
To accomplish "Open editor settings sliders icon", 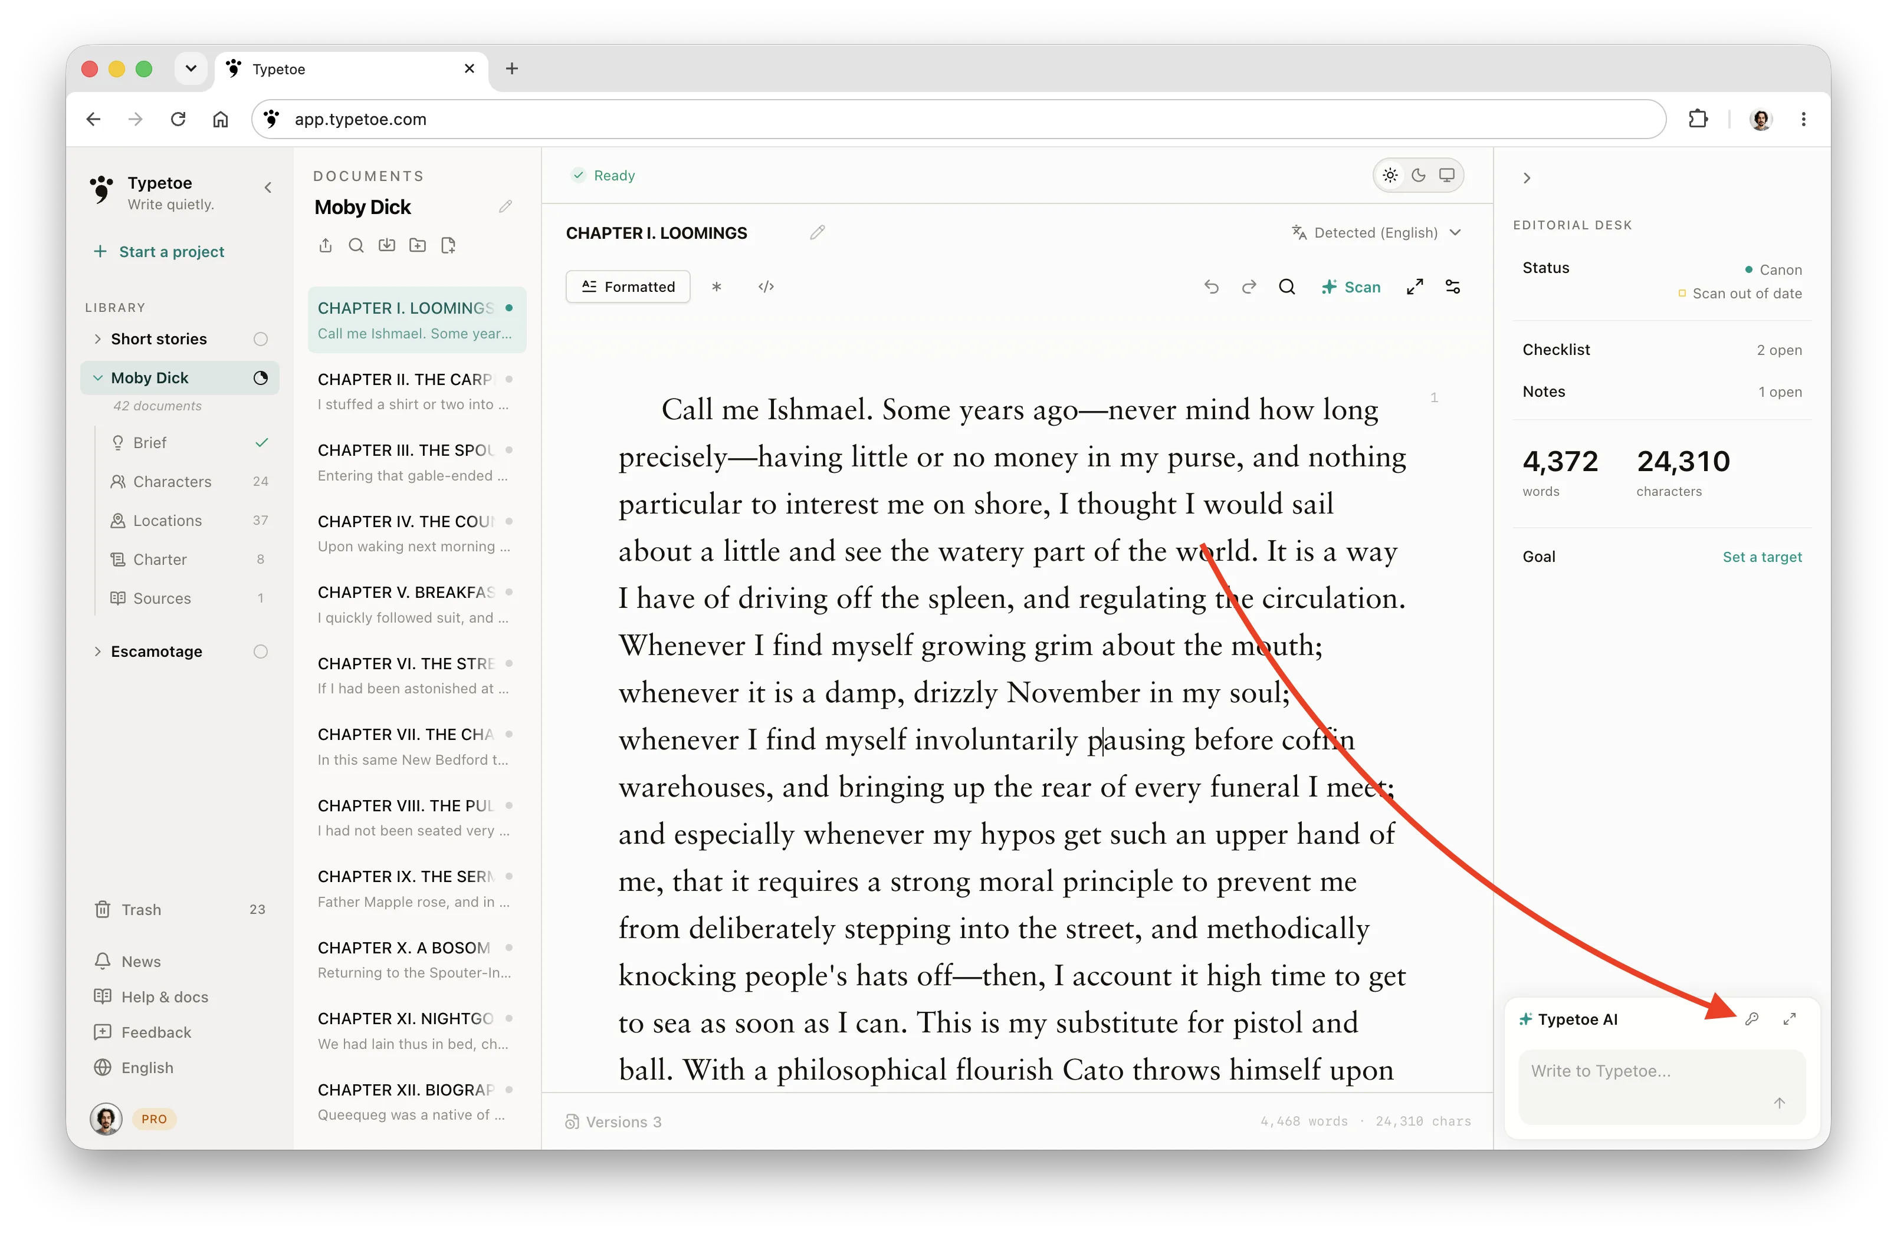I will click(x=1453, y=287).
